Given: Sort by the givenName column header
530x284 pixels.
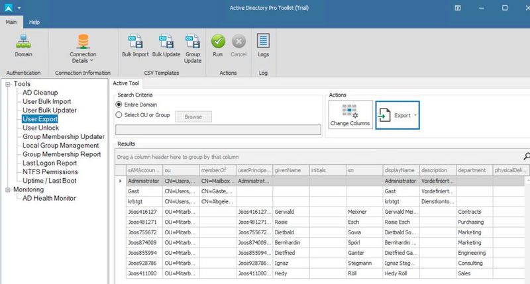Looking at the screenshot, I should 291,170.
